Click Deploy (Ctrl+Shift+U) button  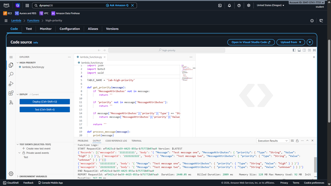[x=45, y=102]
